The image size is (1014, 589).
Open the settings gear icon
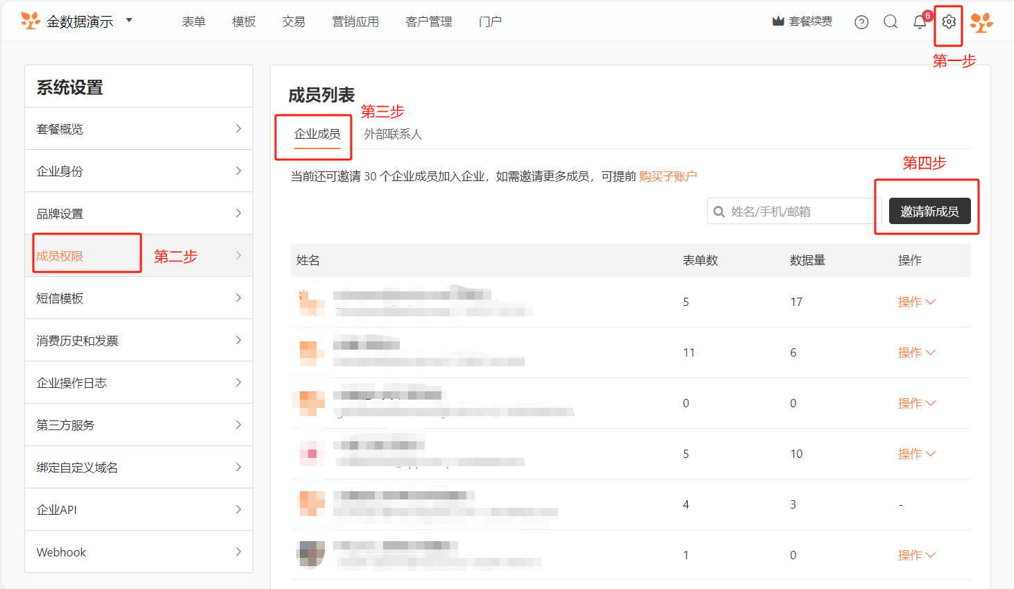[x=949, y=22]
